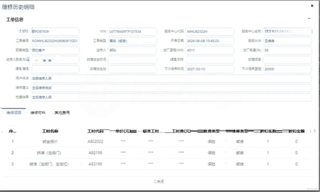Click the 工时代码 column header
The height and width of the screenshot is (192, 320).
point(95,131)
